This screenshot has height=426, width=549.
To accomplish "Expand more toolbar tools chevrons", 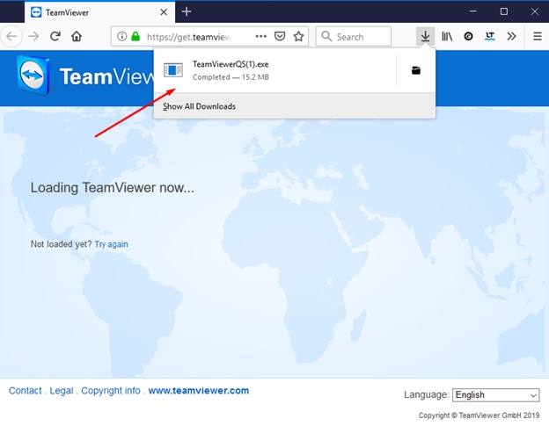I will 511,36.
